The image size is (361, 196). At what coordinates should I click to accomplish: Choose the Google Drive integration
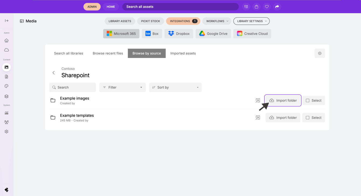[x=213, y=34]
